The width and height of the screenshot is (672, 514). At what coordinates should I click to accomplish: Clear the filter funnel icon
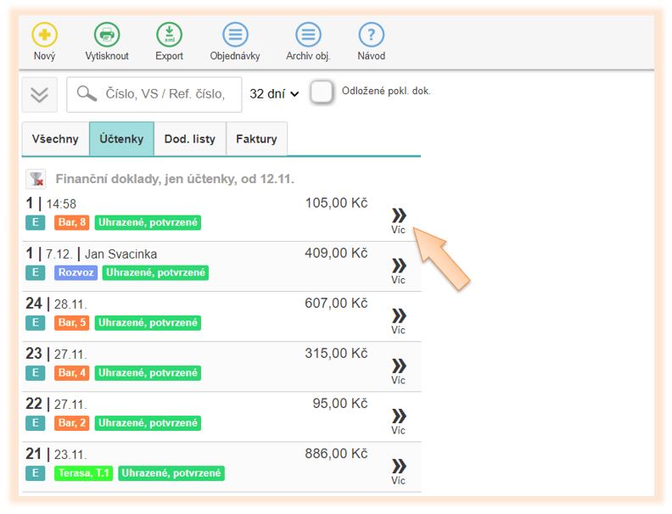coord(36,179)
